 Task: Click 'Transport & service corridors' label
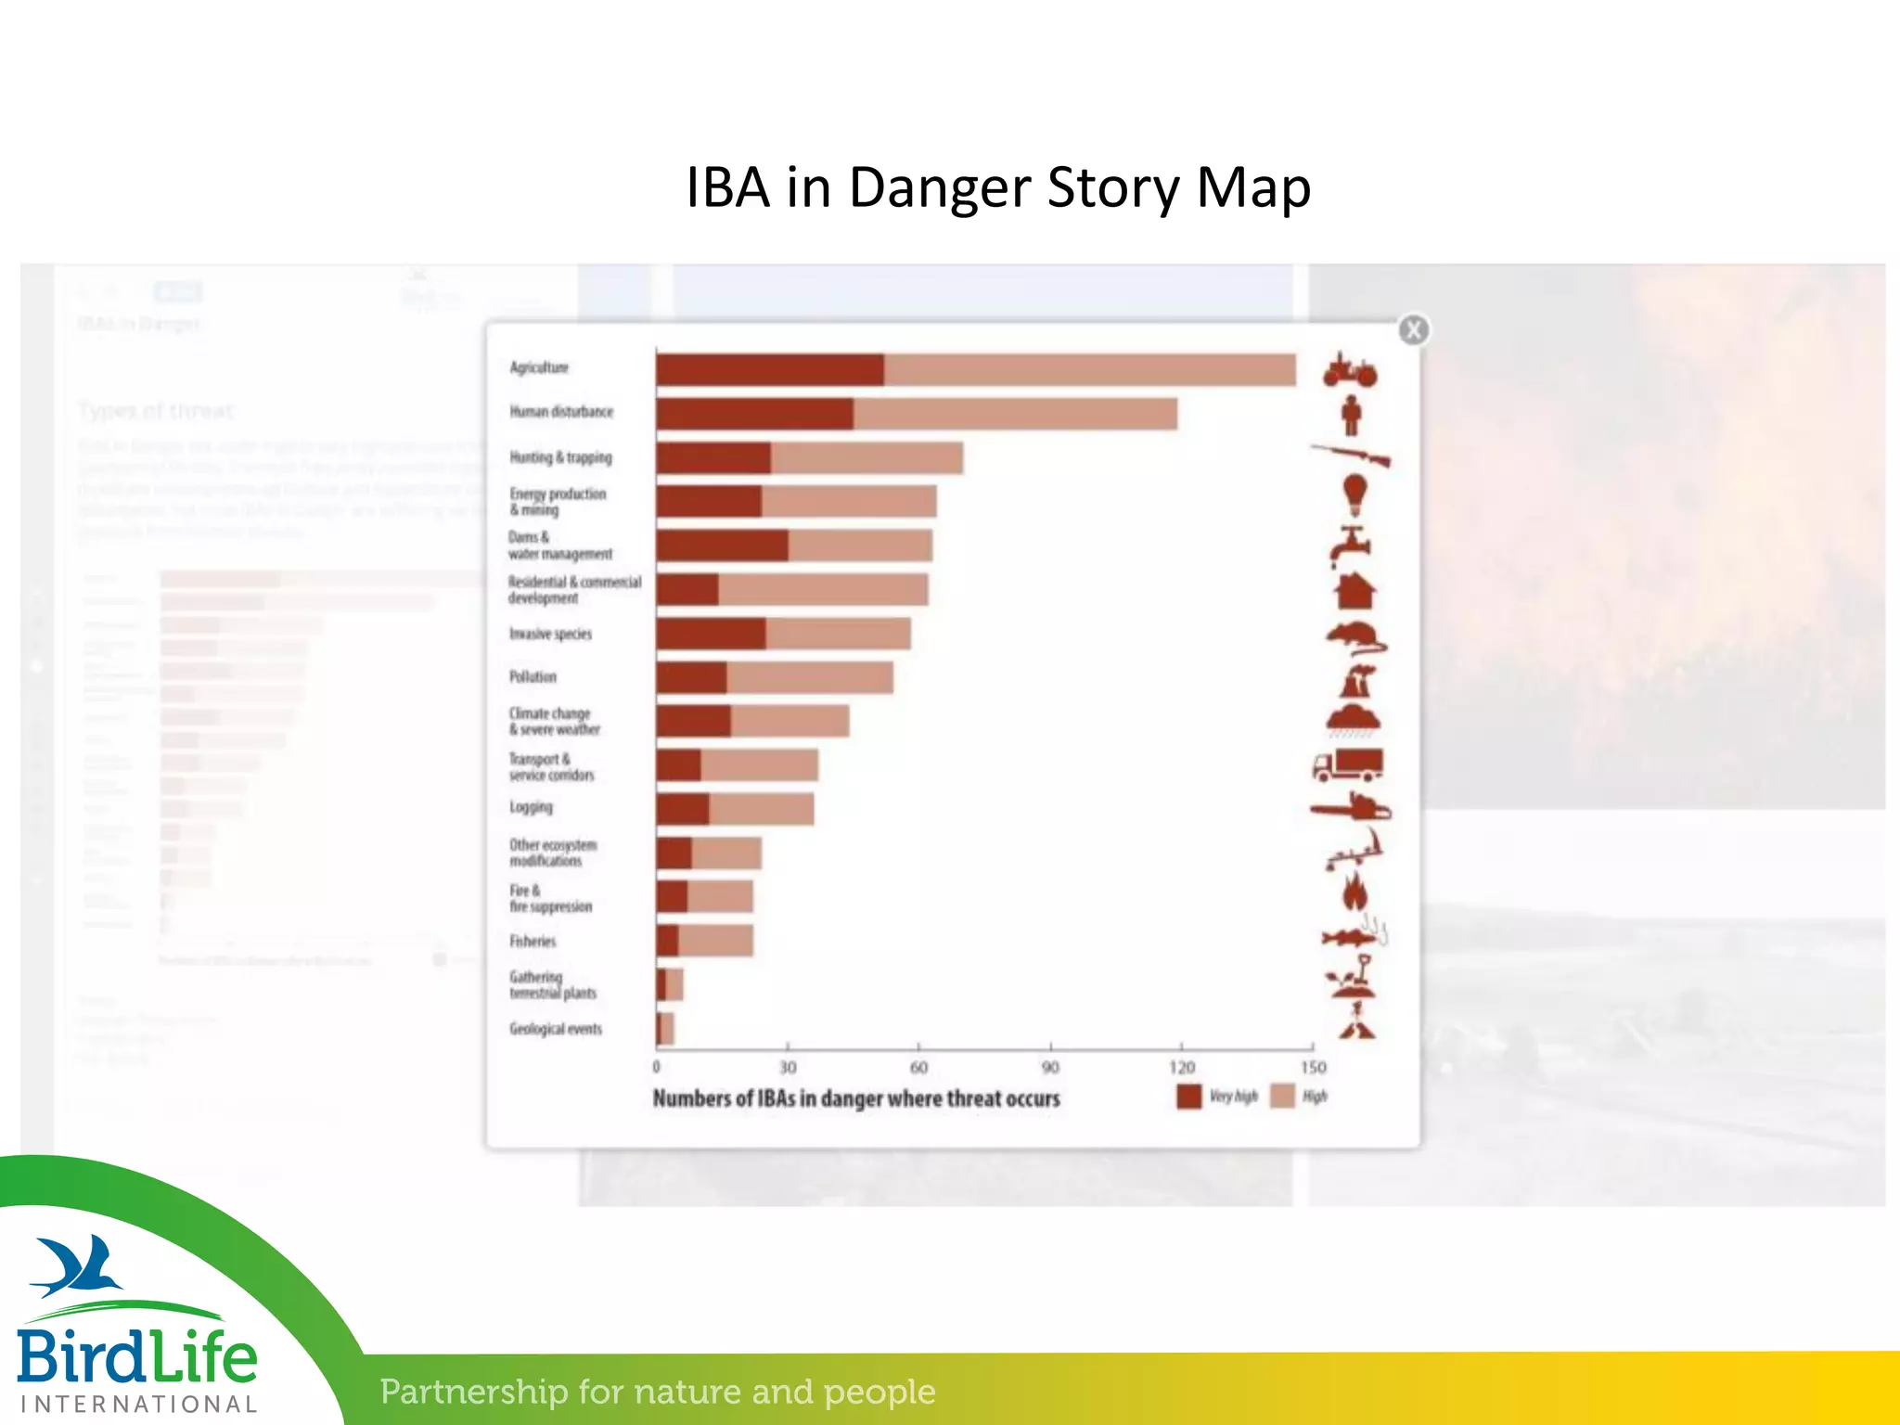pyautogui.click(x=551, y=766)
